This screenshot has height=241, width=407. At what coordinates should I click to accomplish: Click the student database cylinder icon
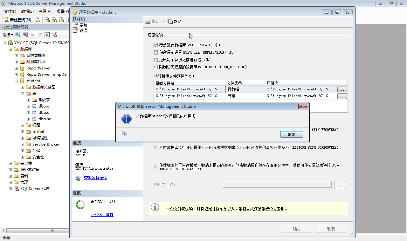pos(22,81)
